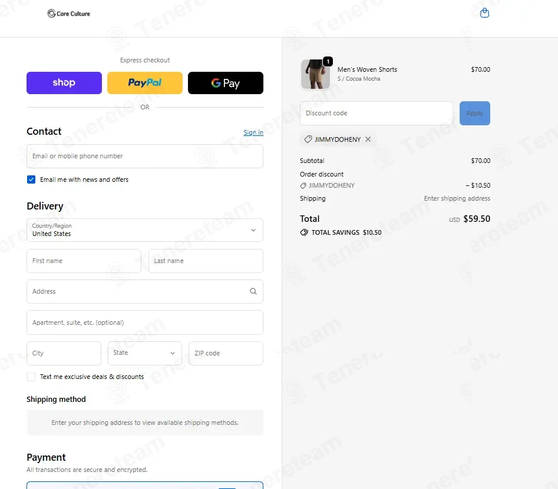Pay with PayPal express button

pyautogui.click(x=145, y=83)
